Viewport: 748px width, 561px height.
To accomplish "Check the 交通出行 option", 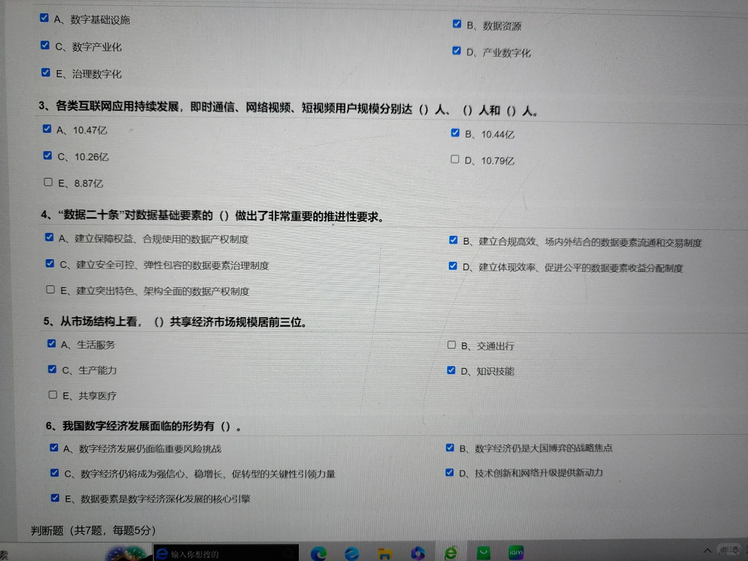I will [x=451, y=345].
